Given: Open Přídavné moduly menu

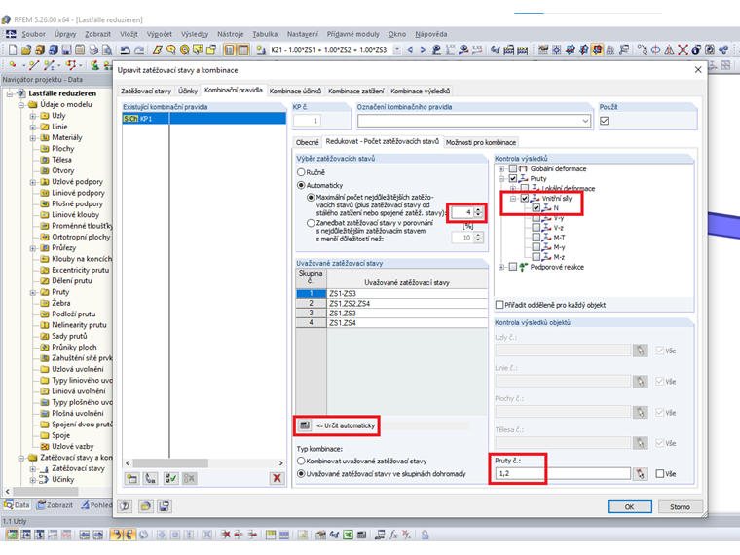Looking at the screenshot, I should coord(353,34).
